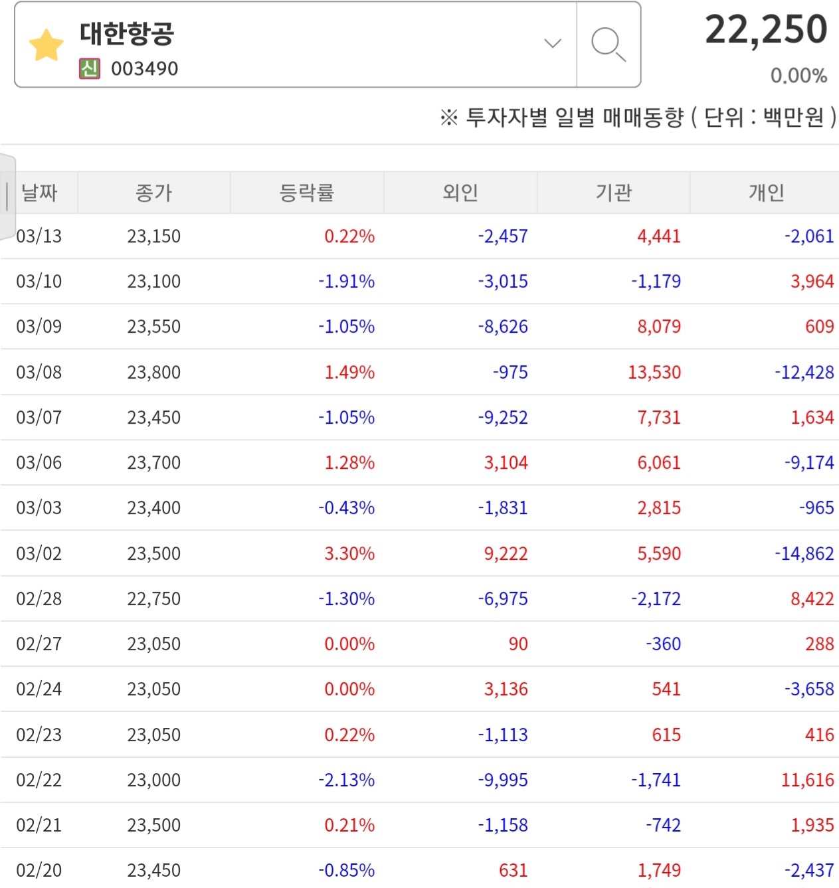The height and width of the screenshot is (888, 839).
Task: Click 4,441 institution value for 03/13
Action: tap(659, 236)
